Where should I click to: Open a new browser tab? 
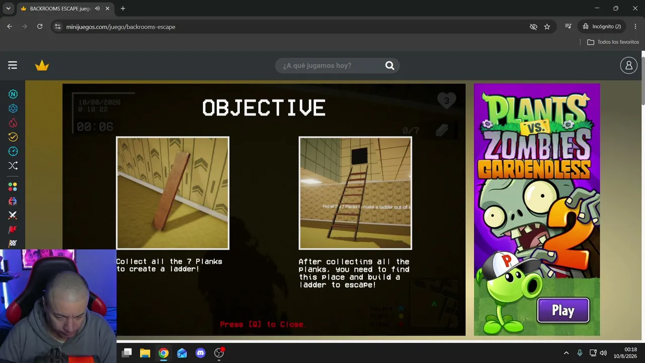[x=123, y=9]
